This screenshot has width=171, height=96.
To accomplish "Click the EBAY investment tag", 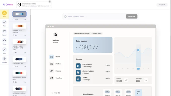I will (x=129, y=92).
